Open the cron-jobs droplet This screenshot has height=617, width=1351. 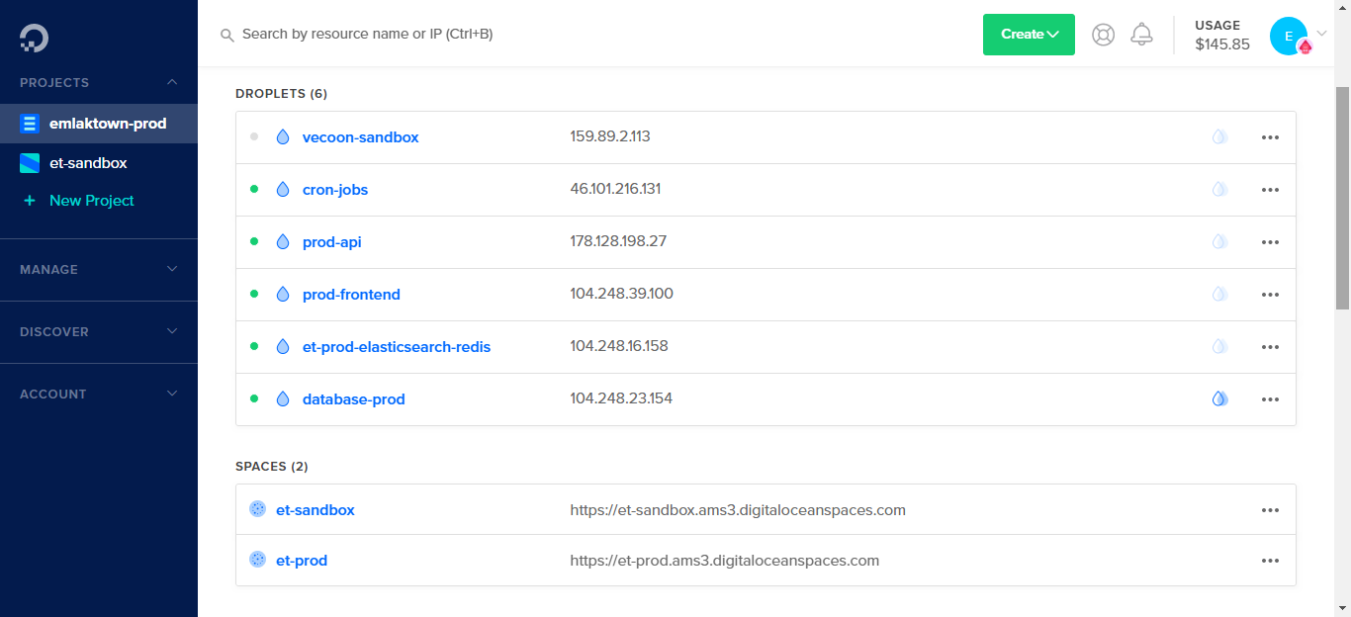click(335, 190)
